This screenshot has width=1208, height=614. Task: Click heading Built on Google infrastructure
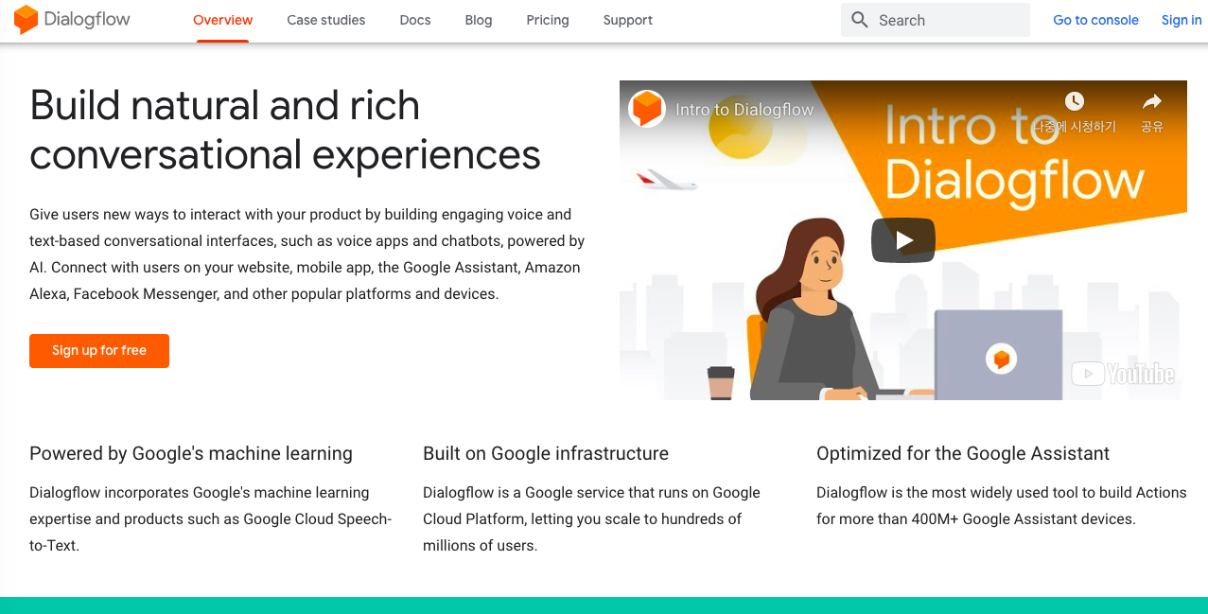[546, 454]
